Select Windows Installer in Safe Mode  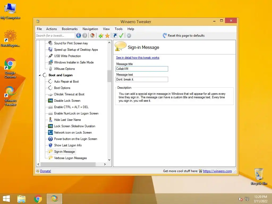point(74,62)
